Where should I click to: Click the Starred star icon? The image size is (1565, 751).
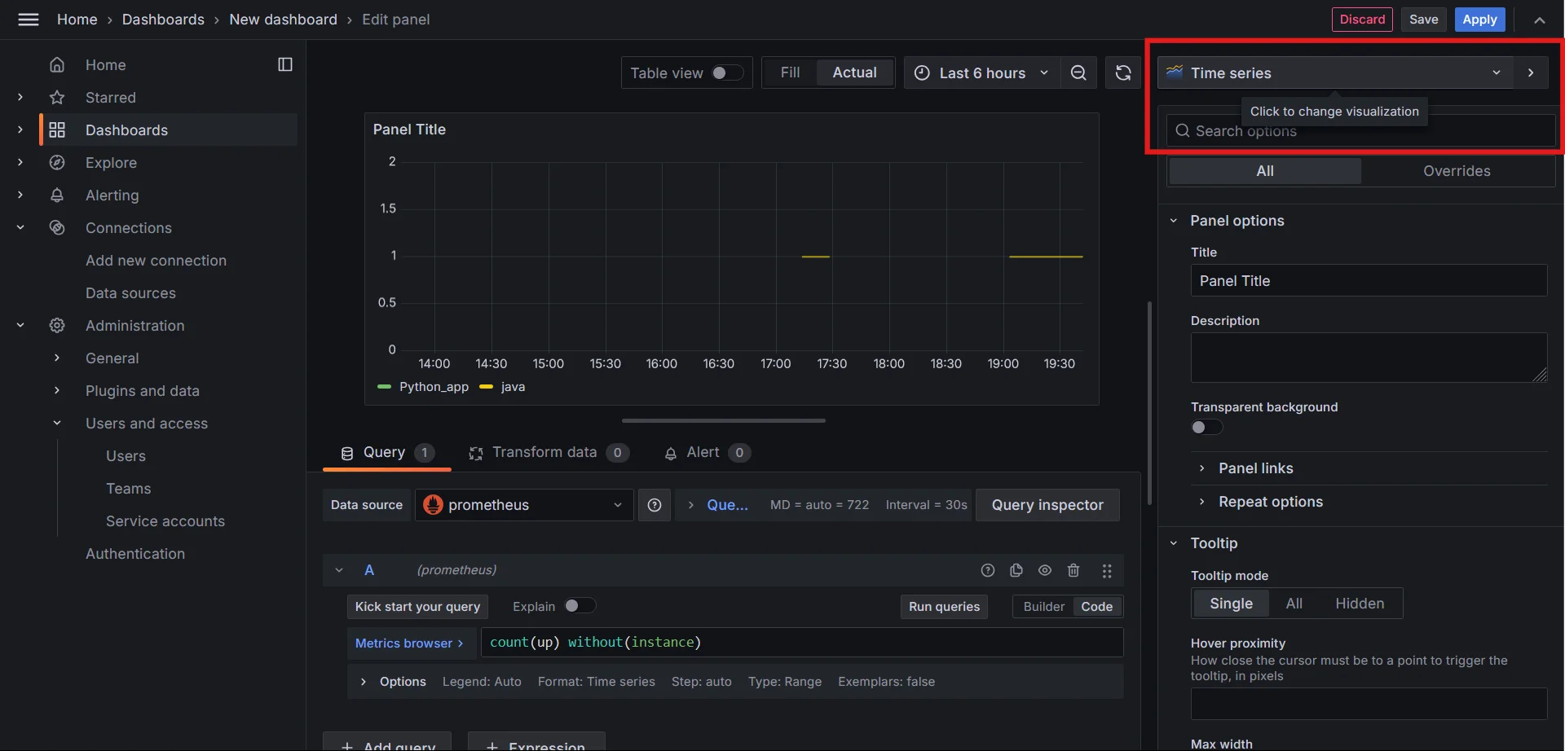[57, 97]
